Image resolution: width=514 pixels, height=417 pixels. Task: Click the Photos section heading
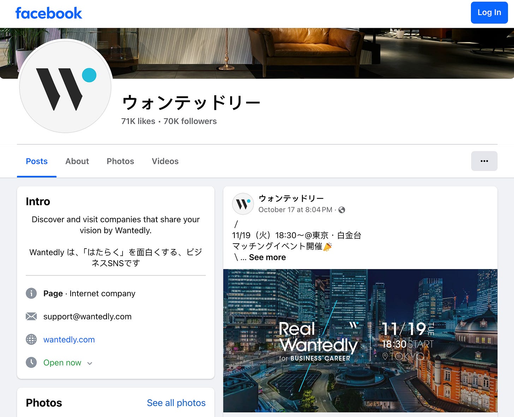(44, 403)
